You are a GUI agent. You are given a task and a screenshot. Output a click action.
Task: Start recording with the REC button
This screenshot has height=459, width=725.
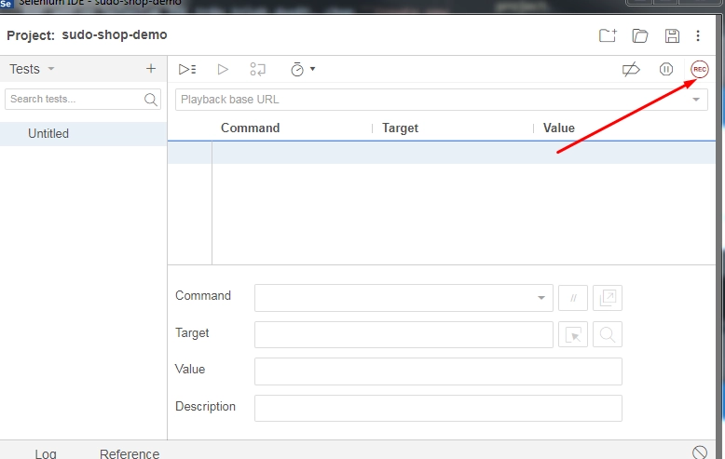[x=699, y=69]
